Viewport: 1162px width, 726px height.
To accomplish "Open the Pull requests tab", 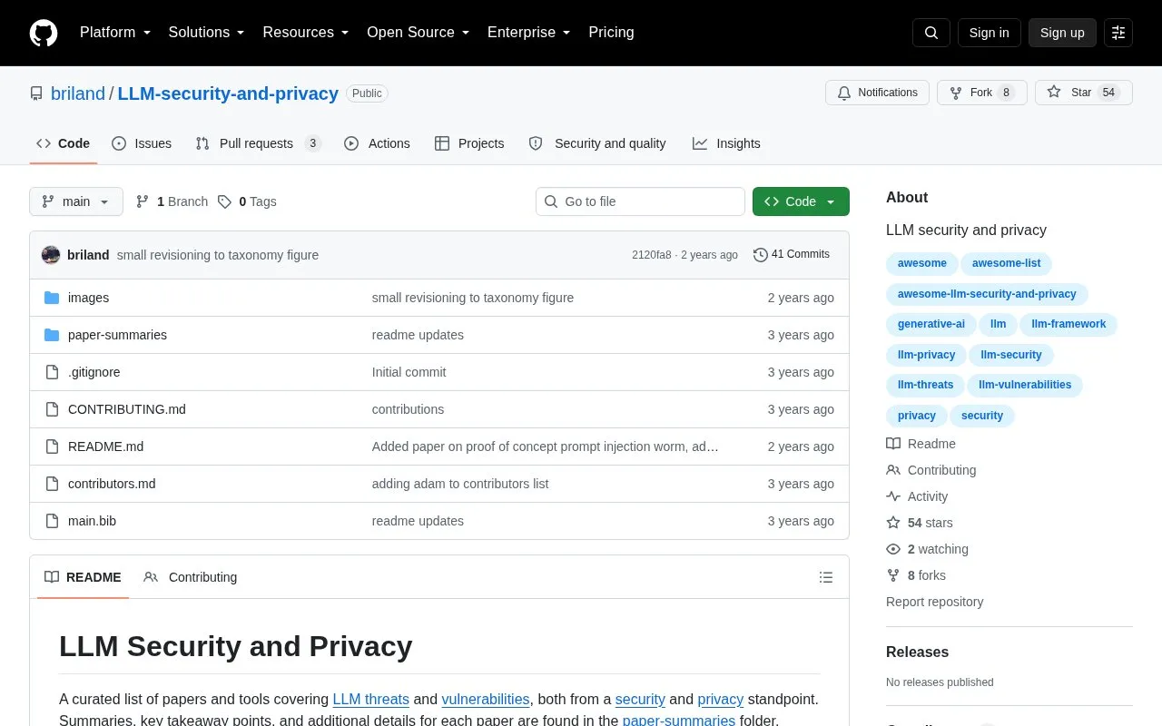I will [x=258, y=143].
